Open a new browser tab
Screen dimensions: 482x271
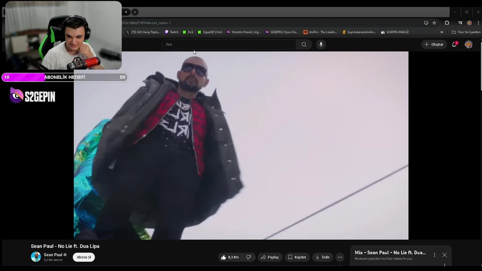(x=135, y=12)
